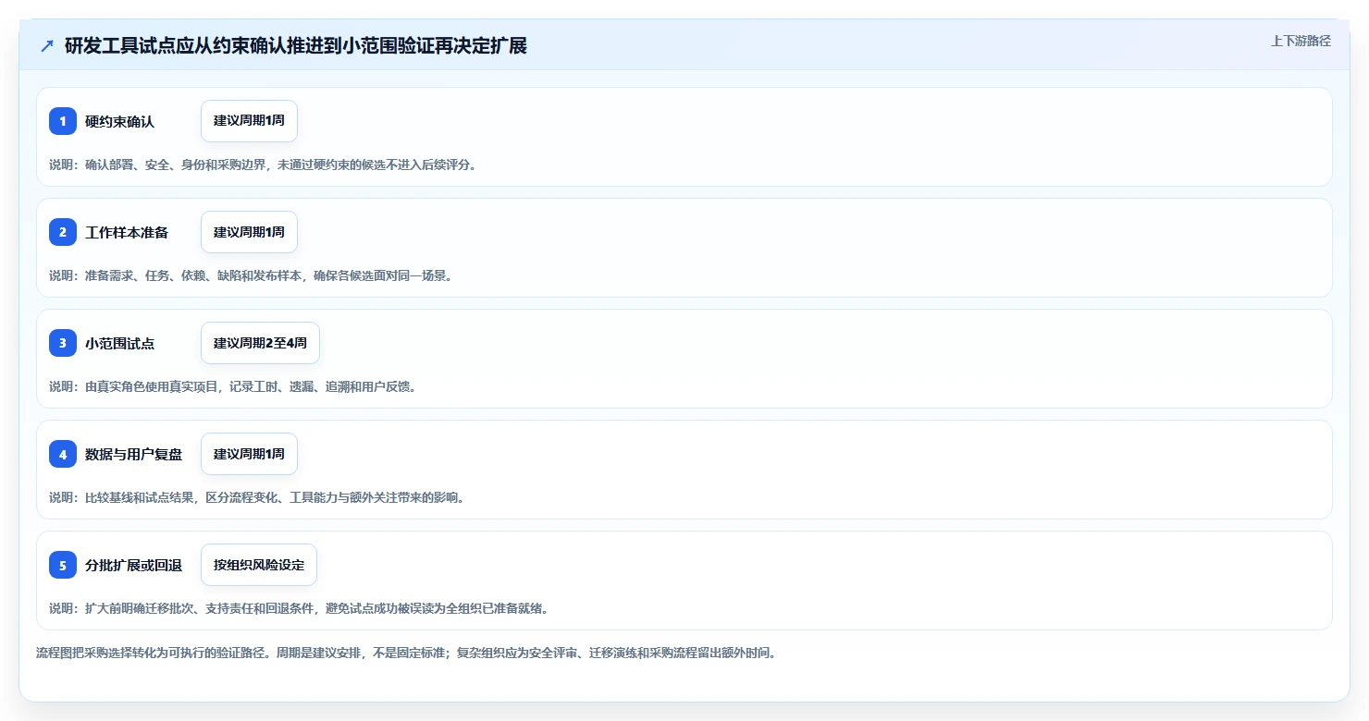This screenshot has height=721, width=1369.
Task: Click the step 4 number badge
Action: pos(63,454)
